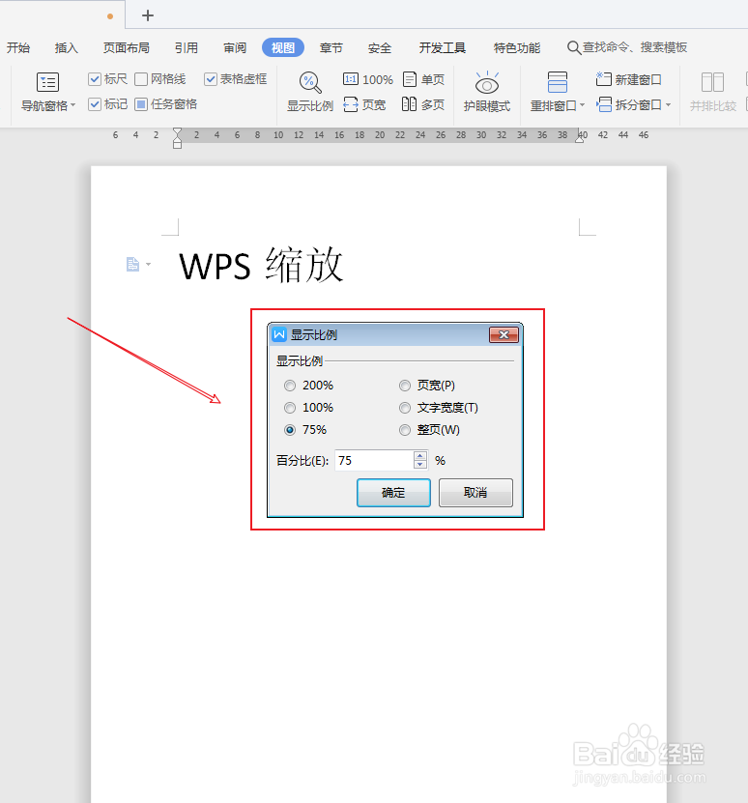The image size is (748, 803).
Task: Open the 页面布局 ribbon tab
Action: pyautogui.click(x=126, y=47)
